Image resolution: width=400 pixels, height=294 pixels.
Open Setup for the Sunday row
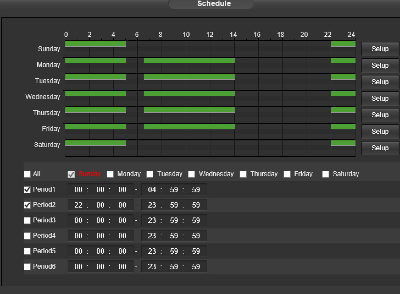click(x=380, y=49)
